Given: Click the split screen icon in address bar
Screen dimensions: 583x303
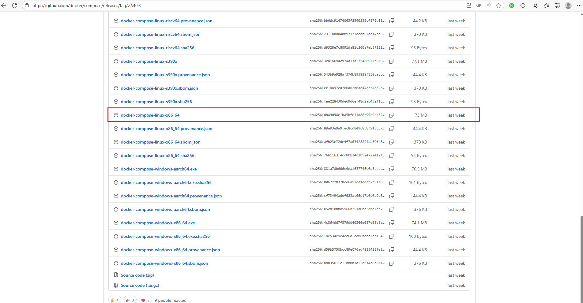Looking at the screenshot, I should tap(469, 6).
